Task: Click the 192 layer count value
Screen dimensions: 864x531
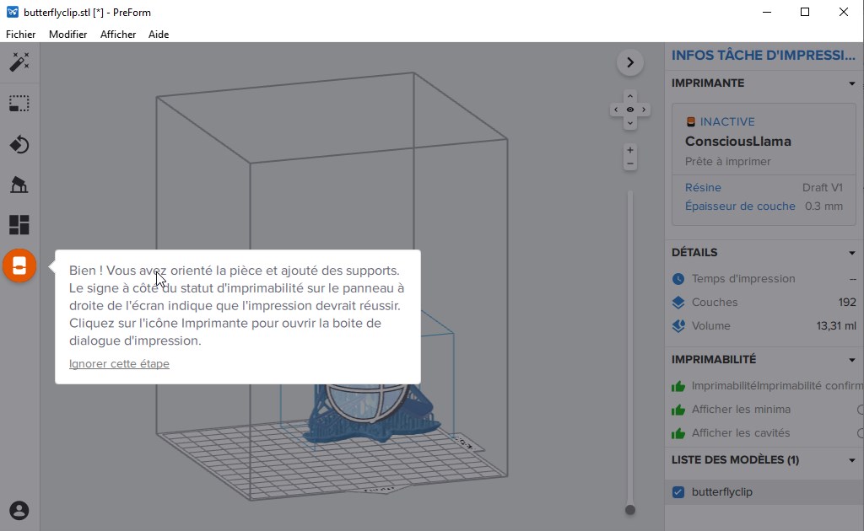Action: pos(847,302)
